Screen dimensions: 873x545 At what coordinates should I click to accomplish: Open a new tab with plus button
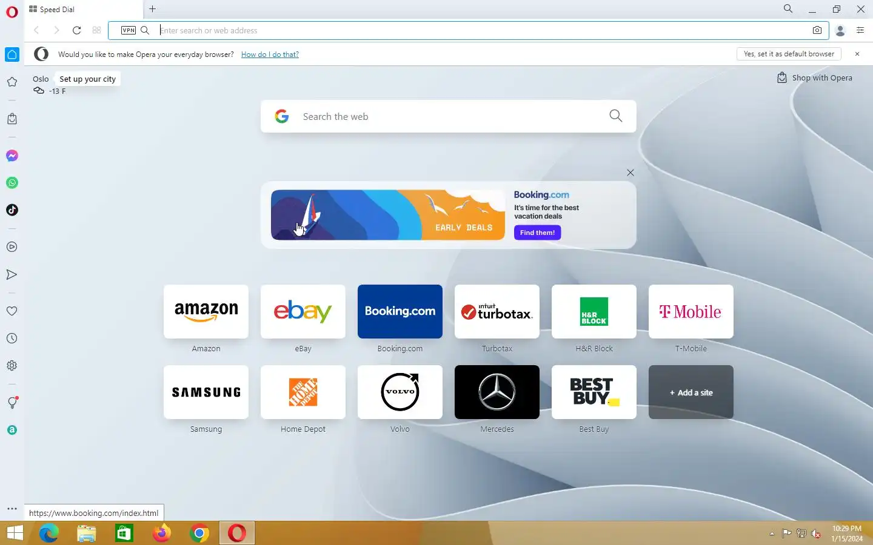[153, 9]
